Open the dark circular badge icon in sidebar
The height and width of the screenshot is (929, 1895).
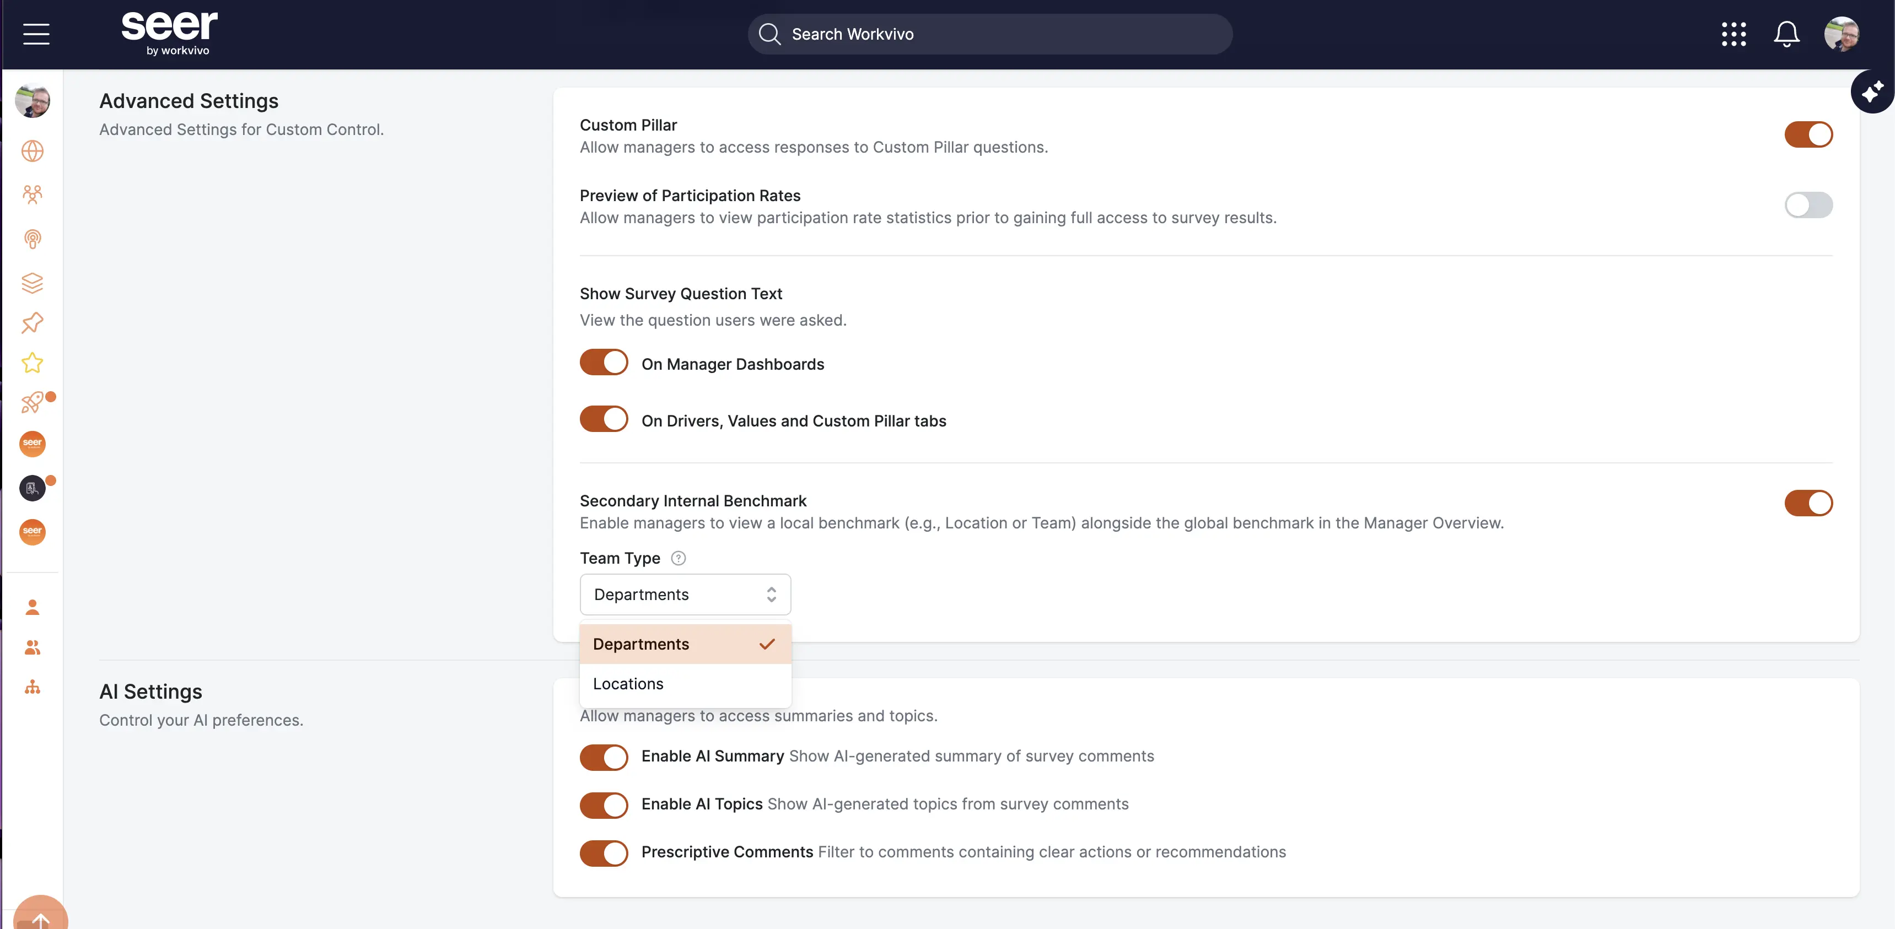[33, 488]
